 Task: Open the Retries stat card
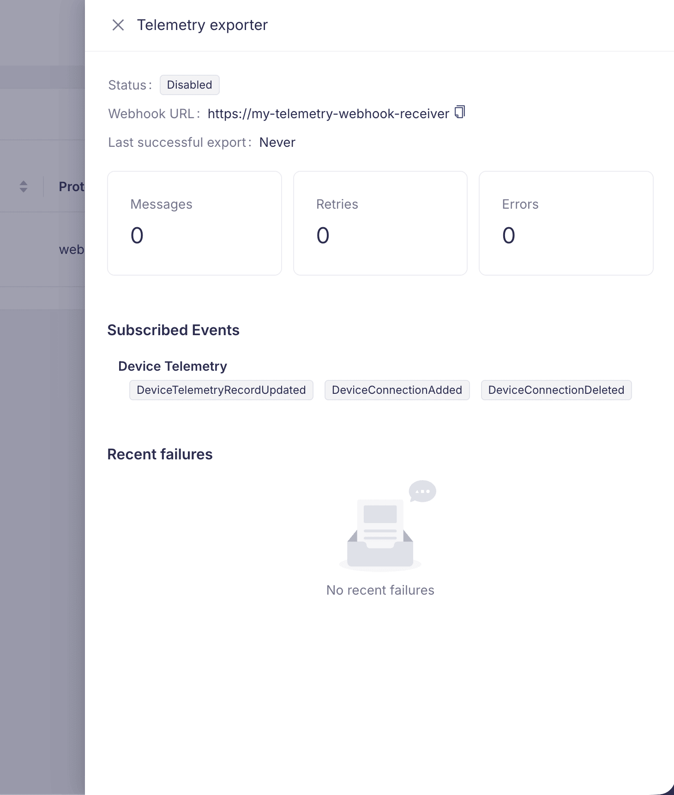pyautogui.click(x=380, y=223)
